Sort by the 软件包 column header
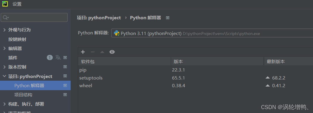The image size is (313, 113). (x=124, y=62)
